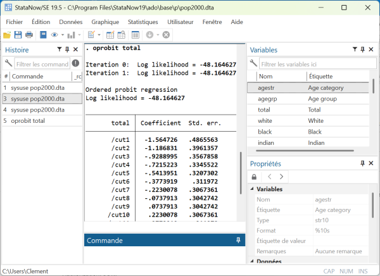Click the Break (stop) toolbar icon
Viewport: 380px width, 276px height.
[x=166, y=35]
